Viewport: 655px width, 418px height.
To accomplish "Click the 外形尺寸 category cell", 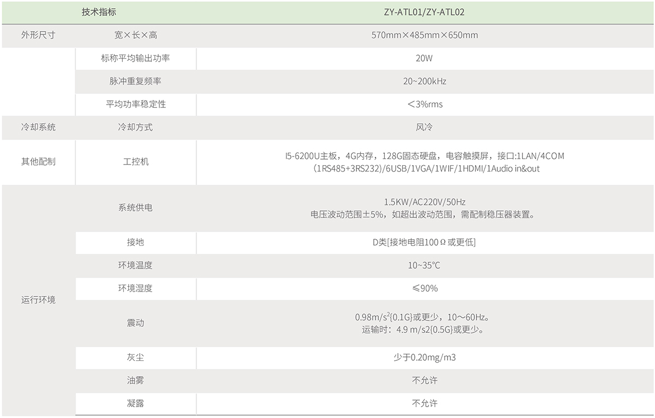I will pos(38,35).
